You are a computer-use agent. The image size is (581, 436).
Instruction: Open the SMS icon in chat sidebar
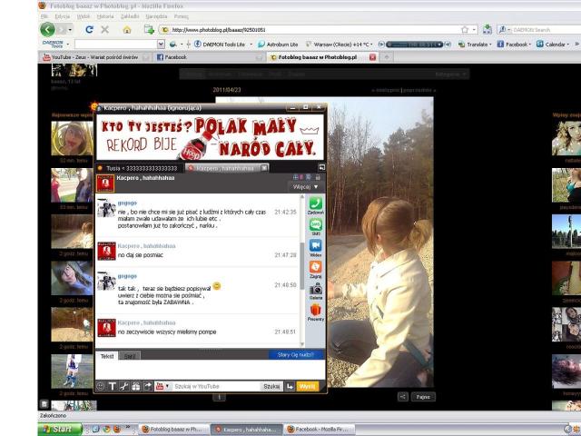pos(316,226)
